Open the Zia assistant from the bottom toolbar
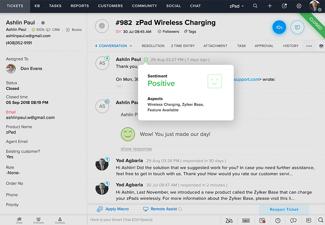Screen dimensions: 325x225 tap(229, 220)
